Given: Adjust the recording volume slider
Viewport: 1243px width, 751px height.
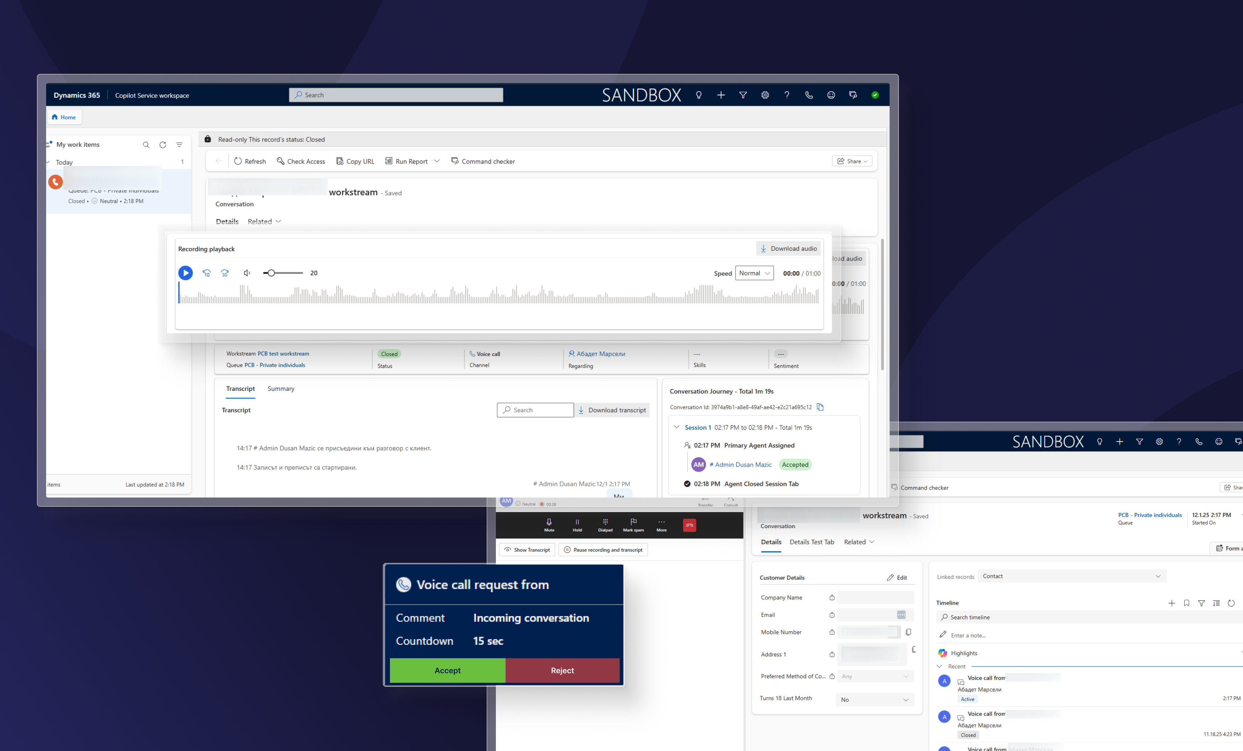Looking at the screenshot, I should tap(271, 273).
